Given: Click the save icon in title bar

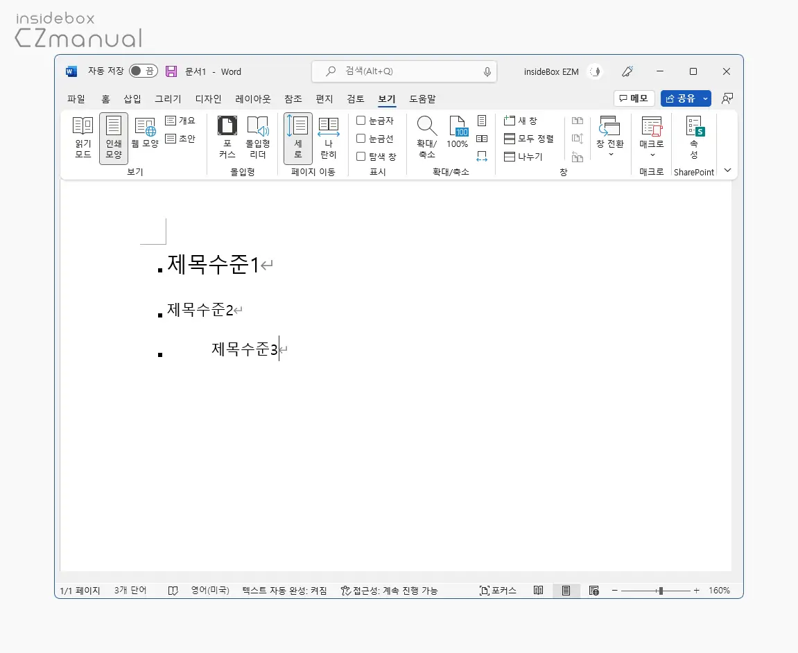Looking at the screenshot, I should [x=171, y=71].
